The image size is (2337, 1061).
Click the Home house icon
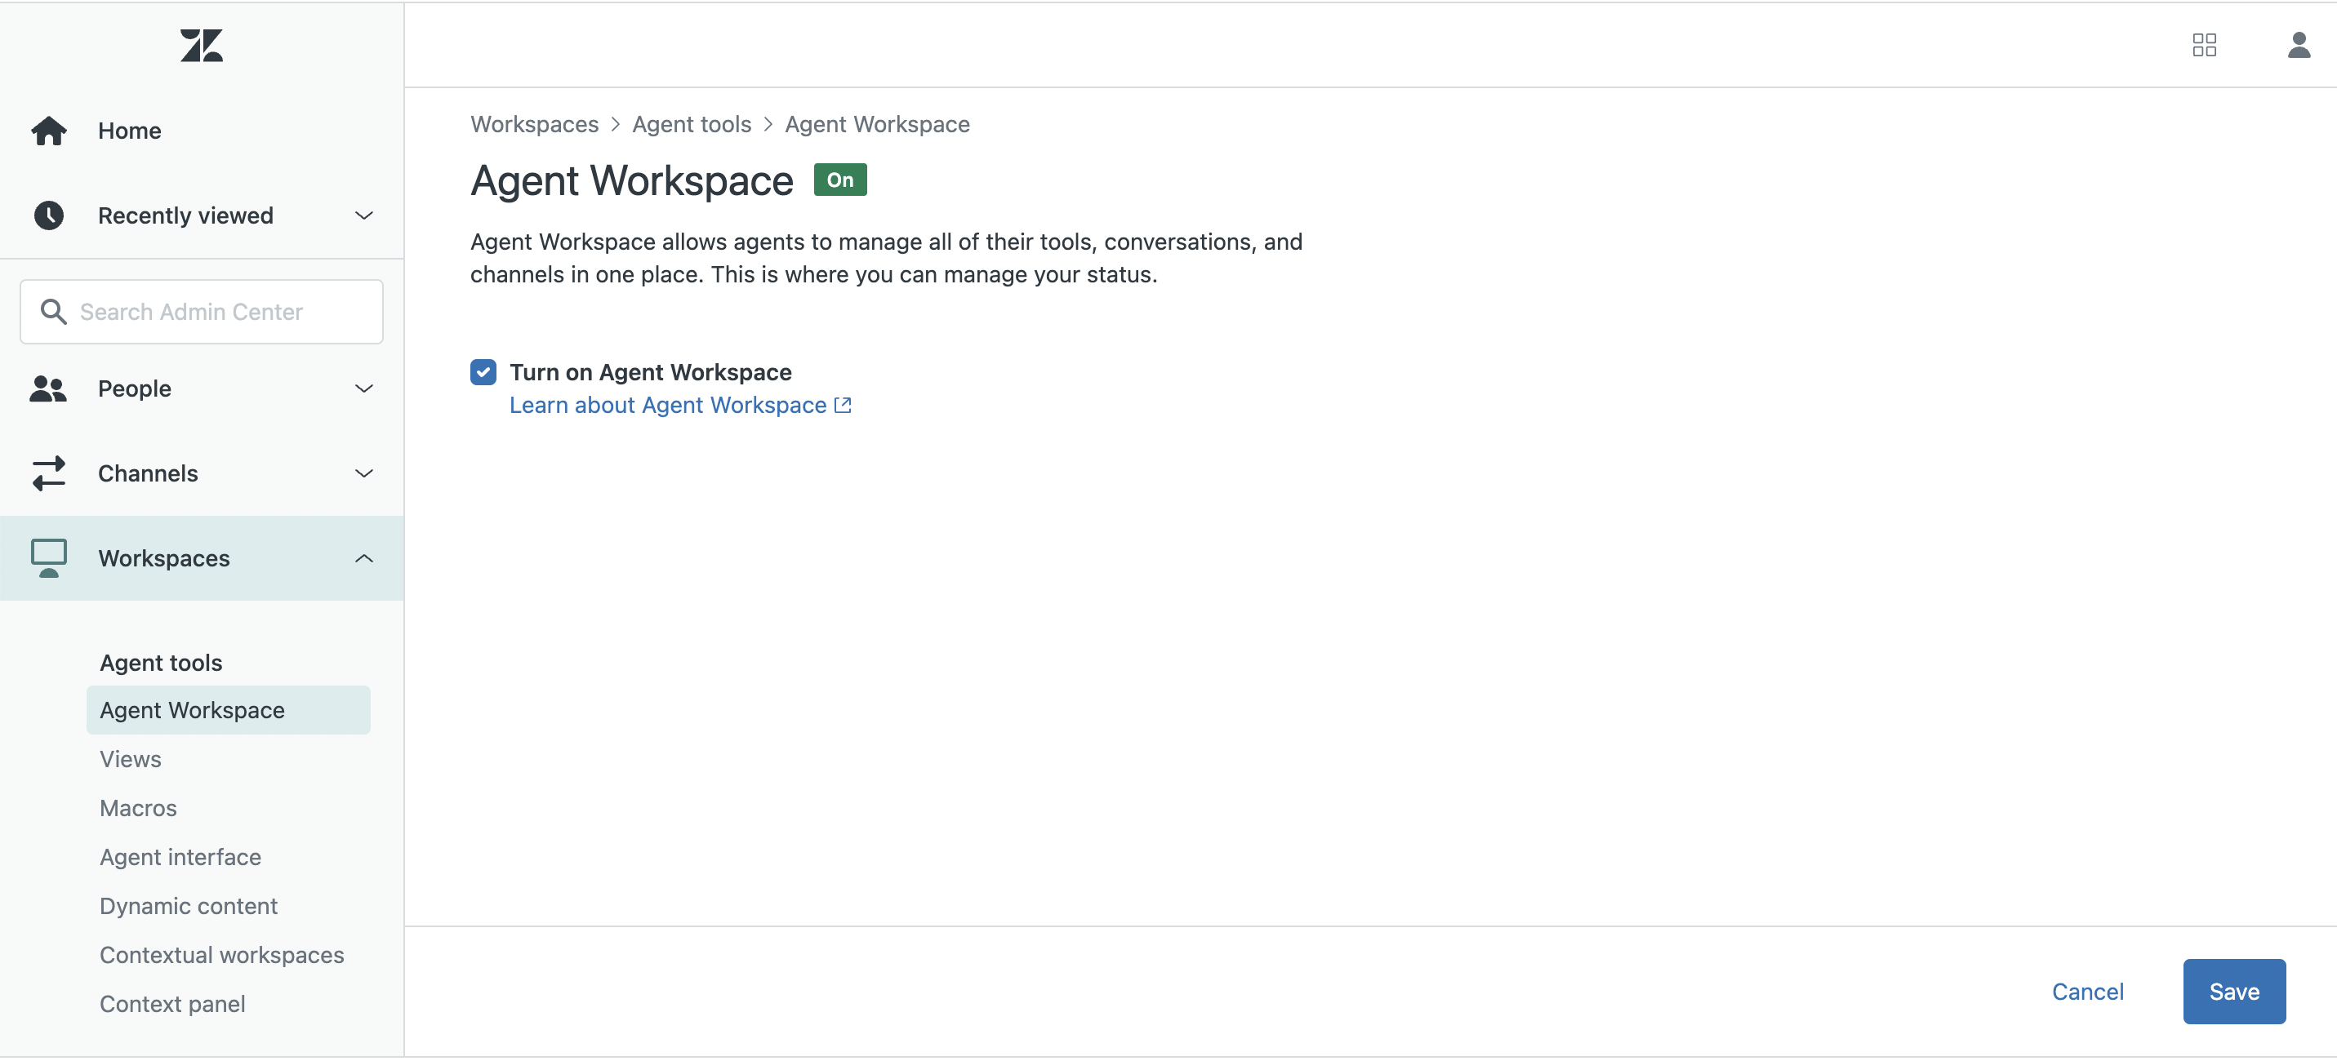point(49,131)
